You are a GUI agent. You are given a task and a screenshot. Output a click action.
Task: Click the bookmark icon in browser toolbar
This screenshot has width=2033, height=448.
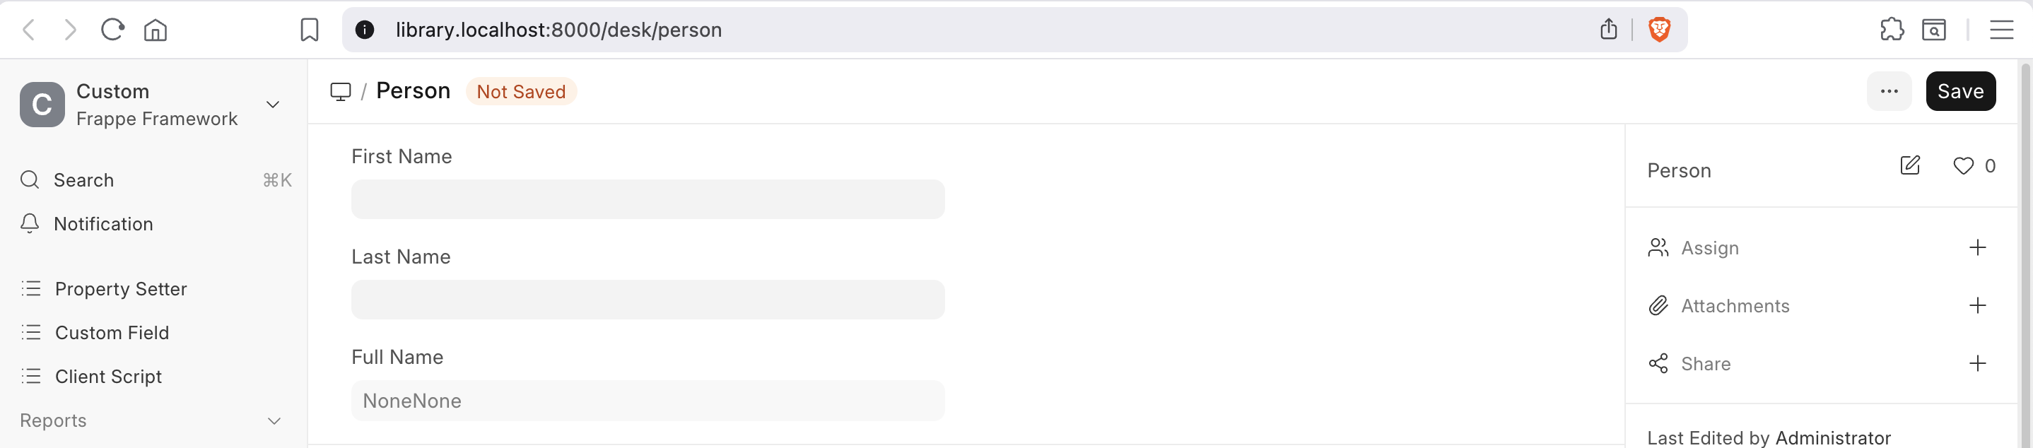310,30
